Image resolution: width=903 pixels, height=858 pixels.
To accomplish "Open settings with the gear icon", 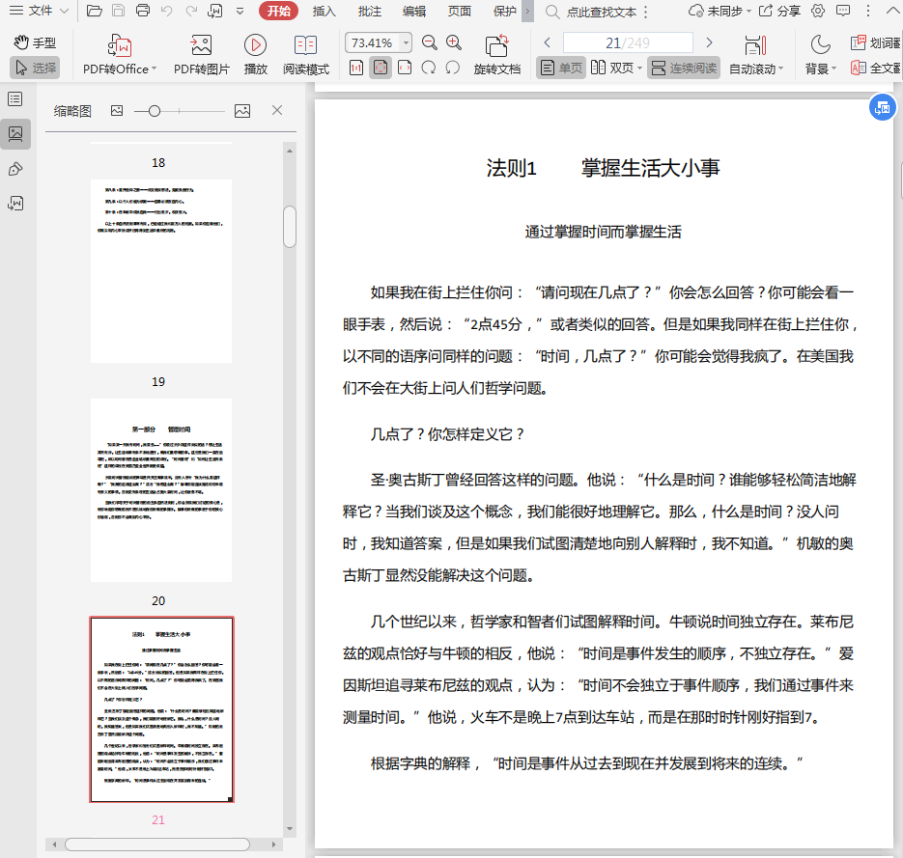I will pos(818,11).
